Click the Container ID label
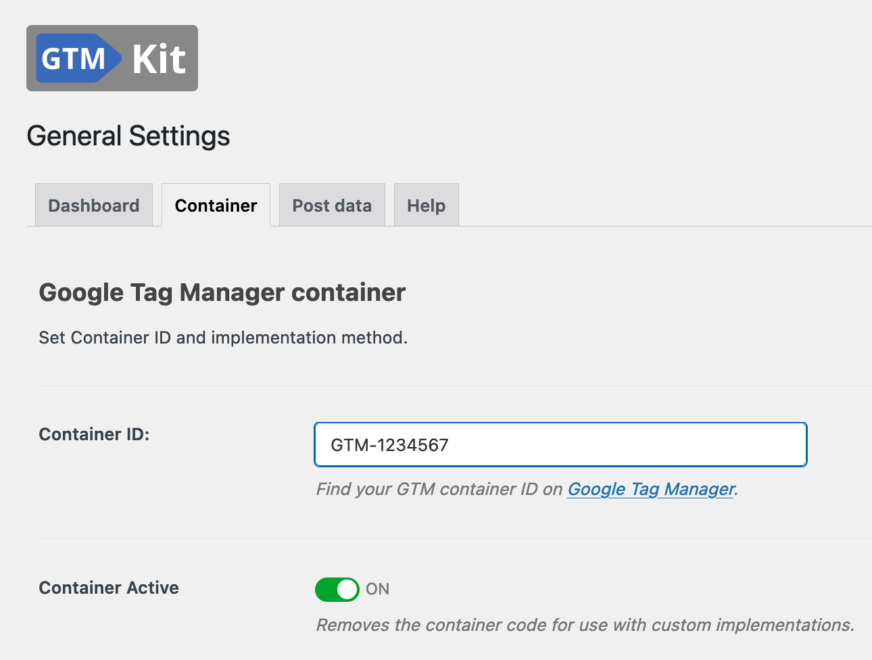872x660 pixels. 94,434
